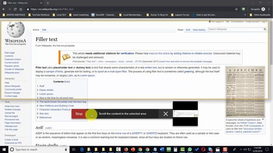Launch Microsoft Edge from taskbar
Screen dimensions: 273x153
pos(81,150)
